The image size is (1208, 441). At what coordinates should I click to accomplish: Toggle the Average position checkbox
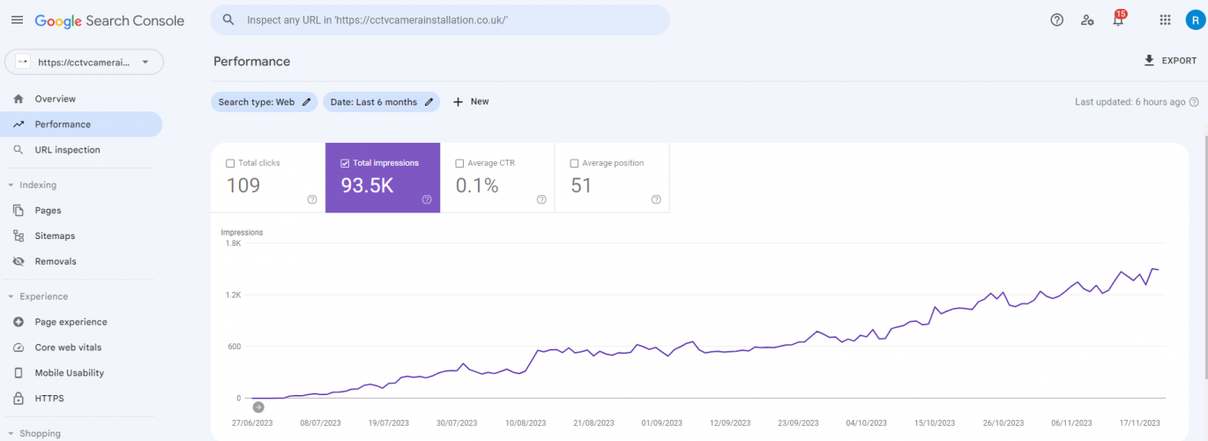click(x=574, y=163)
